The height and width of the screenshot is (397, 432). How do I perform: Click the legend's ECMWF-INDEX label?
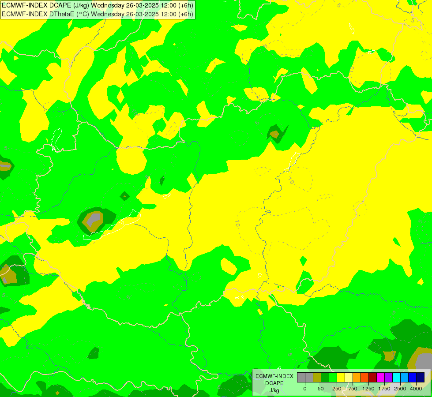tap(274, 376)
